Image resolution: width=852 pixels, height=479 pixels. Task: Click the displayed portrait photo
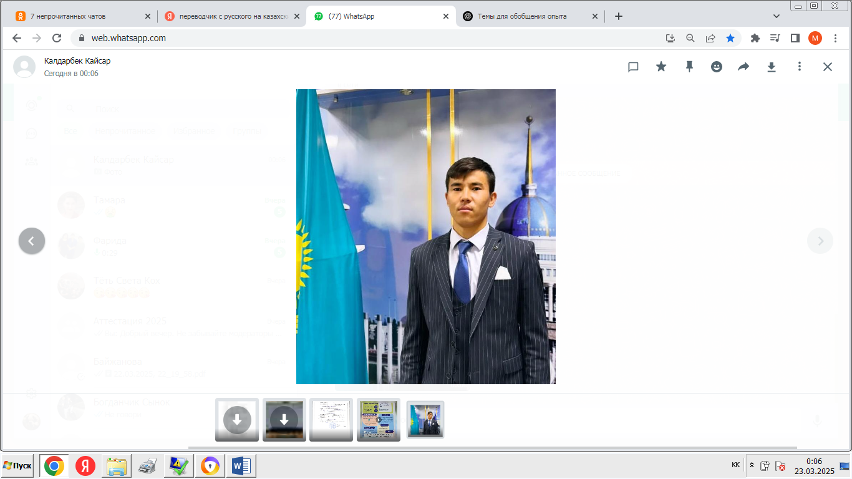(x=426, y=236)
